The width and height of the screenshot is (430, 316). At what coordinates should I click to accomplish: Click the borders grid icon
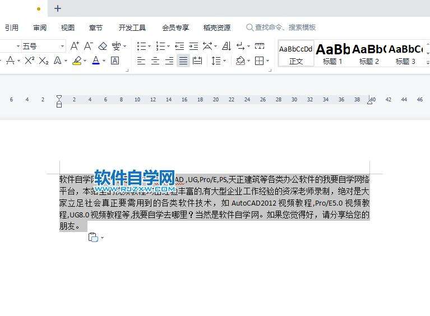pos(259,61)
